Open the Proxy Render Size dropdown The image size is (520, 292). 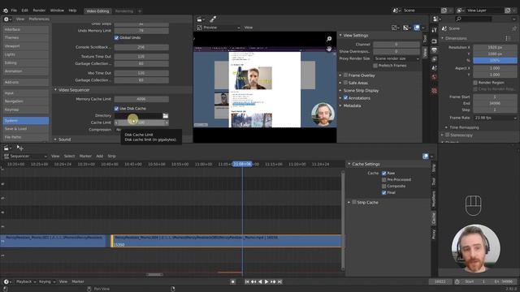396,58
